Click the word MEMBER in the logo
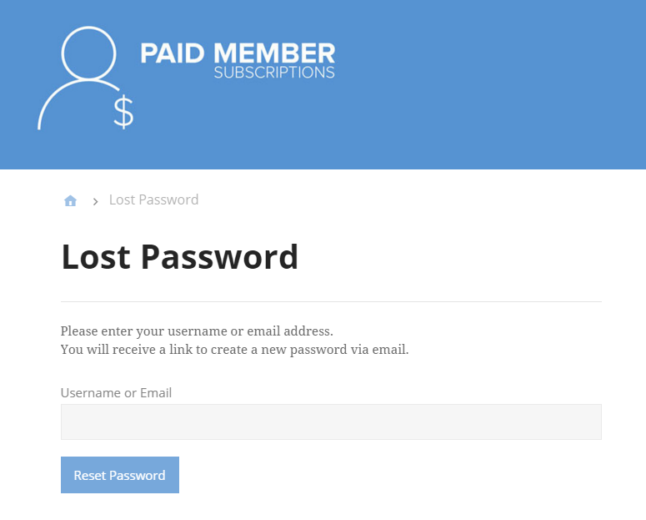Viewport: 646px width, 520px height. click(x=274, y=53)
